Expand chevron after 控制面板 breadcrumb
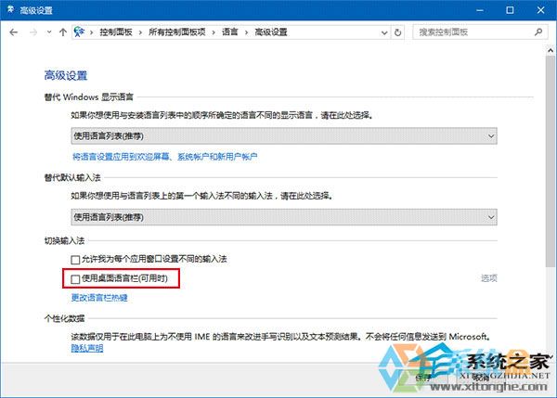This screenshot has width=557, height=398. 141,32
